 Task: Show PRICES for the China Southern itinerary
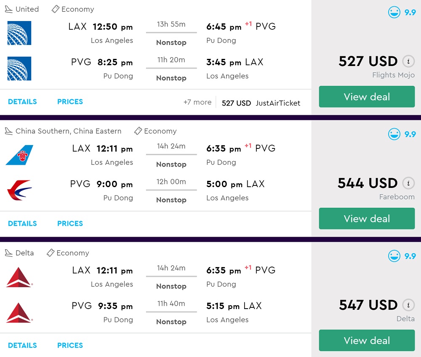[70, 224]
